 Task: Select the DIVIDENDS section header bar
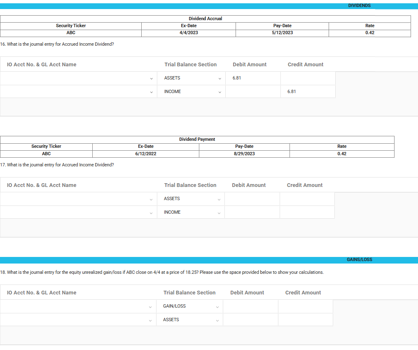coord(360,5)
